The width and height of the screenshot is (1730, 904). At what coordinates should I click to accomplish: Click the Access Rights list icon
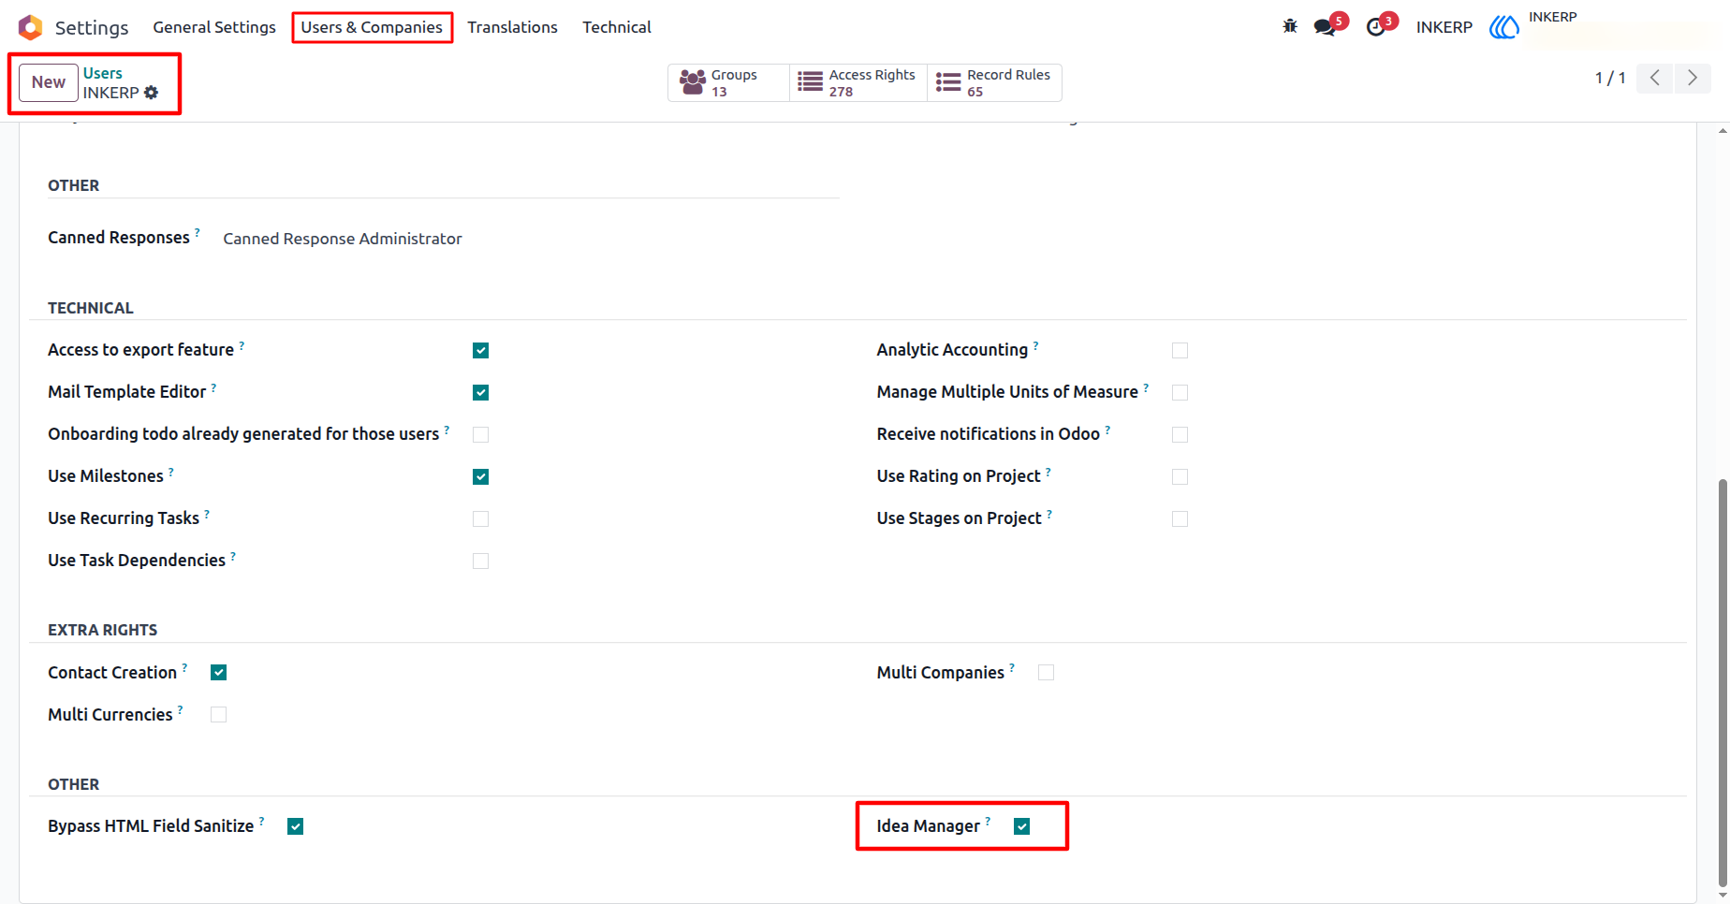(811, 82)
